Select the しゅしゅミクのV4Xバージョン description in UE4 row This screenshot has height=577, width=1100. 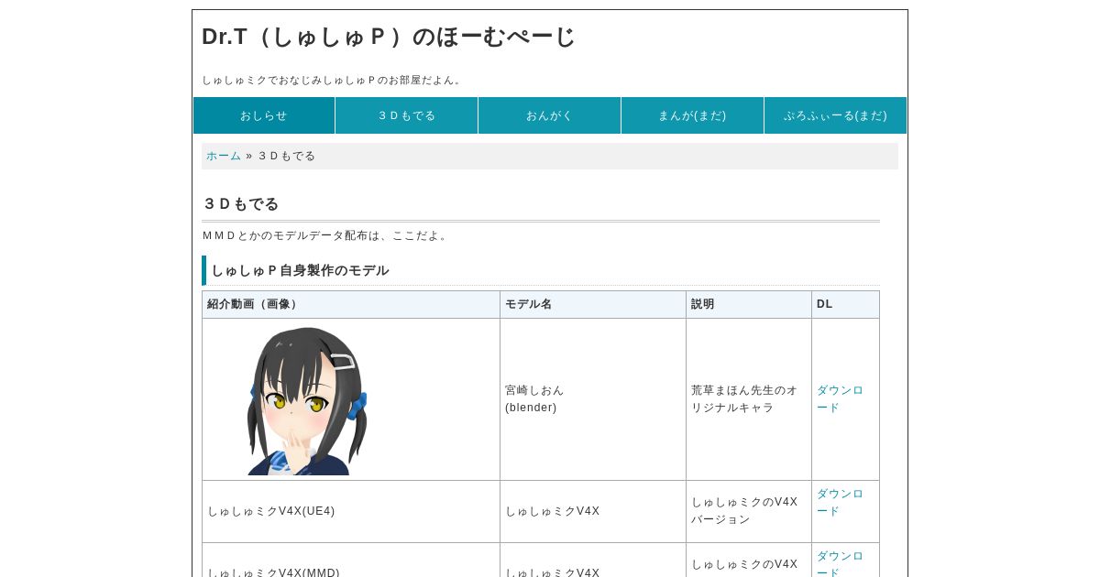click(x=744, y=510)
